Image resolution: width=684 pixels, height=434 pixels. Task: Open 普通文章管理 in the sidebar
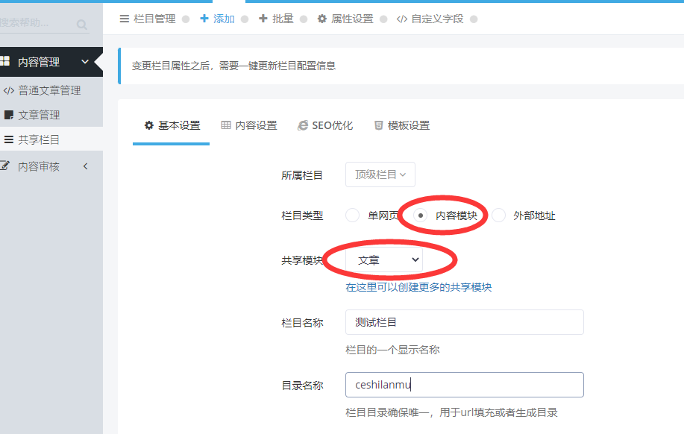point(49,90)
